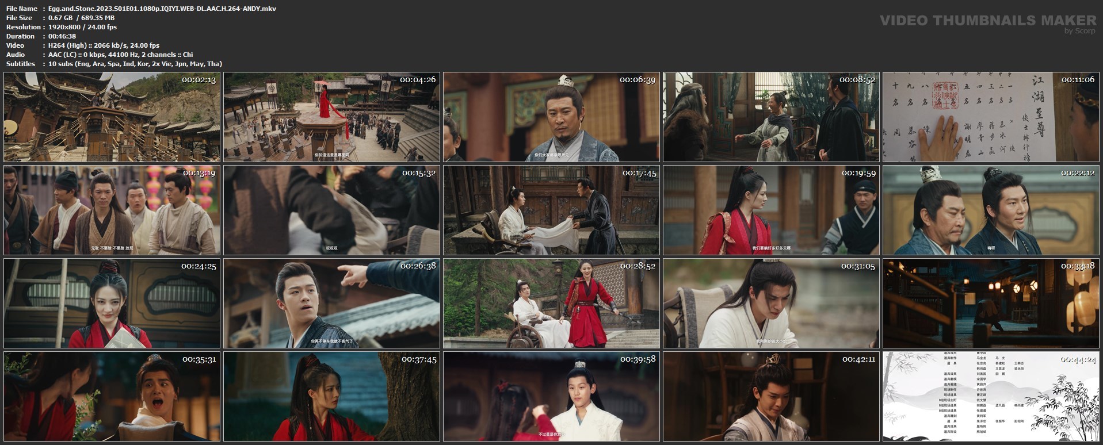Viewport: 1103px width, 445px height.
Task: Select the 00:17:45 wheelchair scene thumbnail
Action: point(551,210)
